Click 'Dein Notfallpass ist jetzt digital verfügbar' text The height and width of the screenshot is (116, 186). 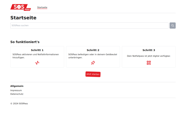coord(149,56)
